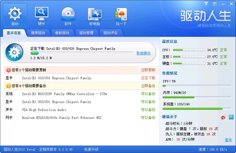Click the 资源情况 section heading
236x153 pixels.
click(170, 73)
